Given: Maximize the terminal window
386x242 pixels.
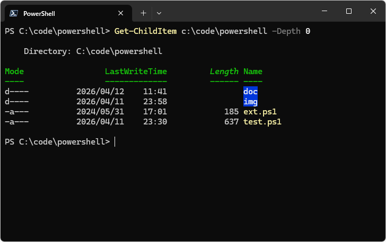Looking at the screenshot, I should (348, 11).
